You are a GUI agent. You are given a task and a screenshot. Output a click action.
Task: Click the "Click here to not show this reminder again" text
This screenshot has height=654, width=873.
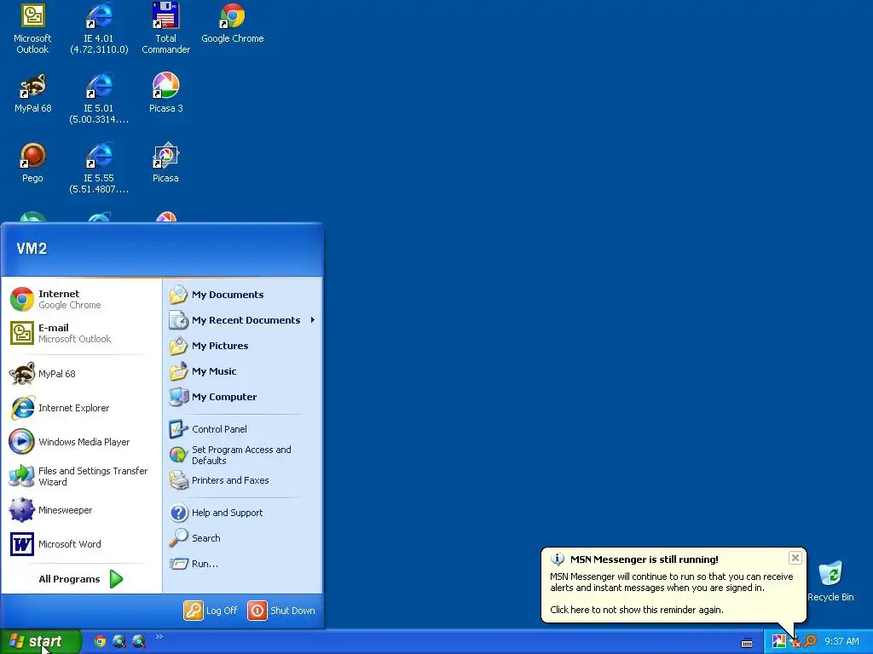(x=637, y=610)
